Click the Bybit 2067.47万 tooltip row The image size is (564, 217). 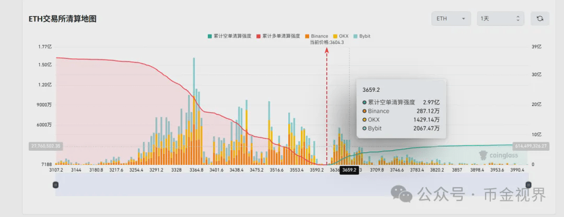pyautogui.click(x=401, y=128)
